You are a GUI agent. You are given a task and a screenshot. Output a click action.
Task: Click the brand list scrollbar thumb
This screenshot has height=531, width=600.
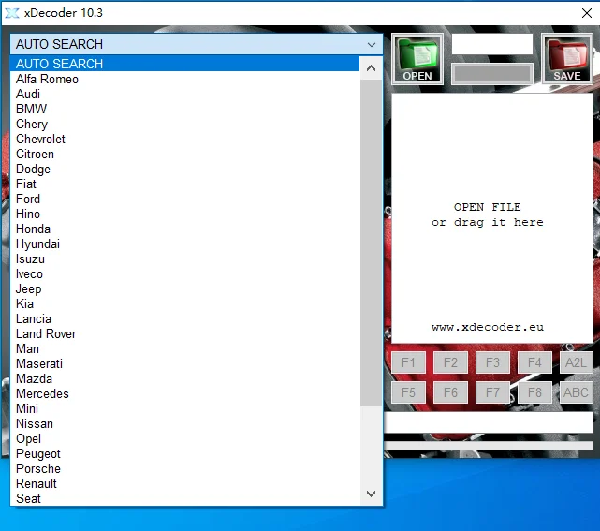pos(371,243)
